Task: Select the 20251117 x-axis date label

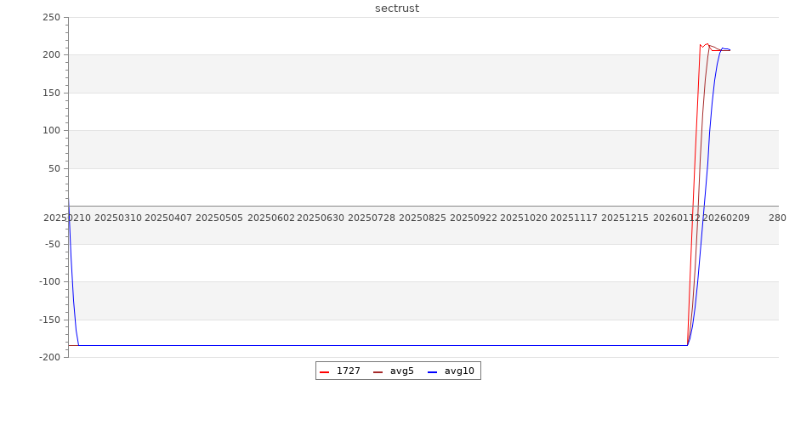Action: [574, 218]
